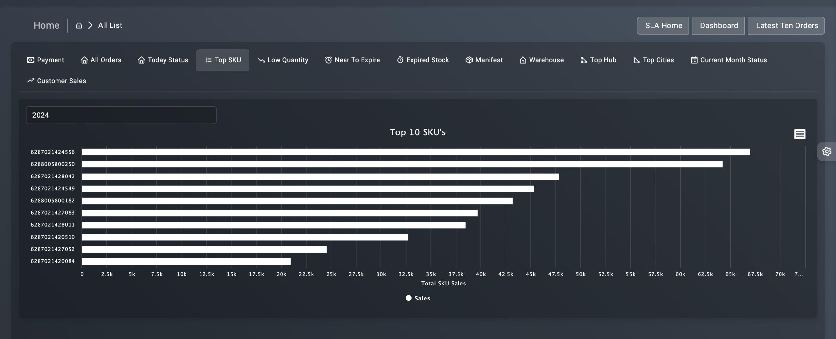Open the SLA Home page

(x=663, y=25)
